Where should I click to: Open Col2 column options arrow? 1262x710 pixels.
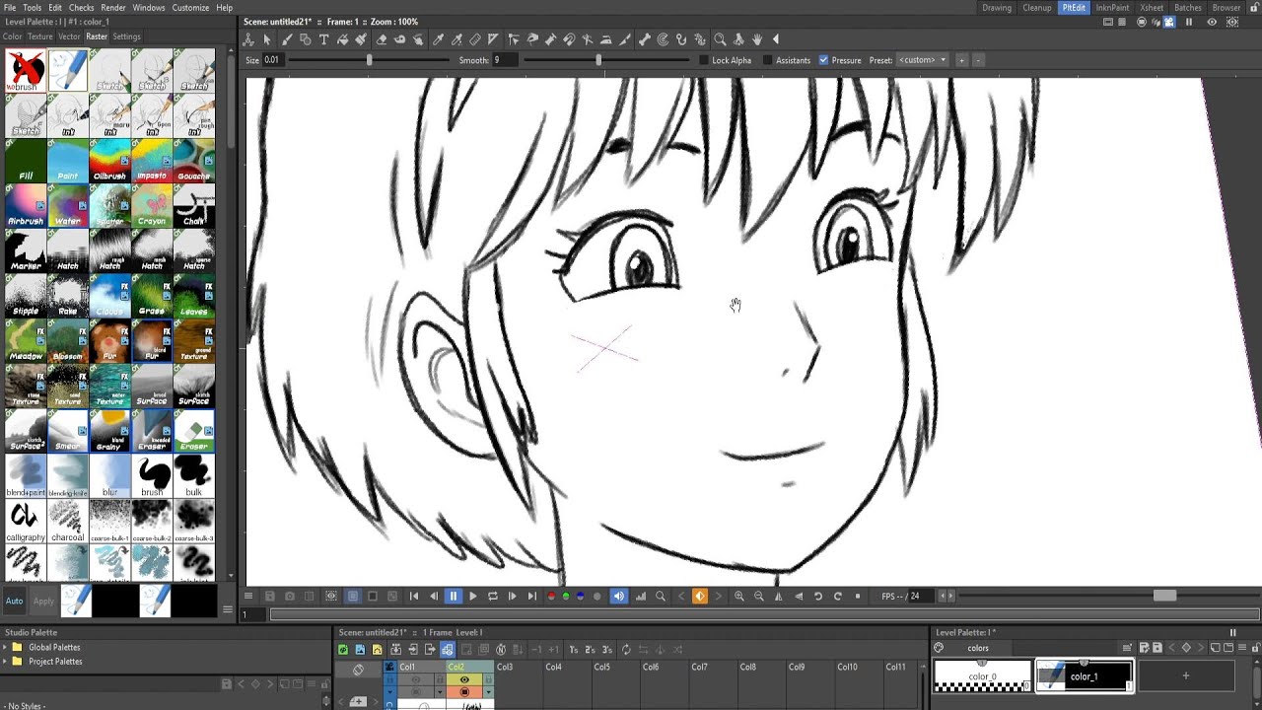(x=488, y=692)
